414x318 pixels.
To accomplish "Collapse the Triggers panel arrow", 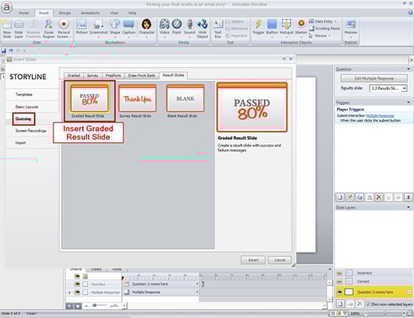I will 409,102.
